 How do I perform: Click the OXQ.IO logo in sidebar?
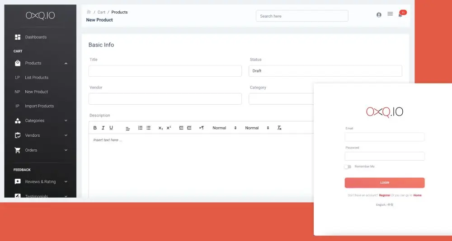point(40,15)
